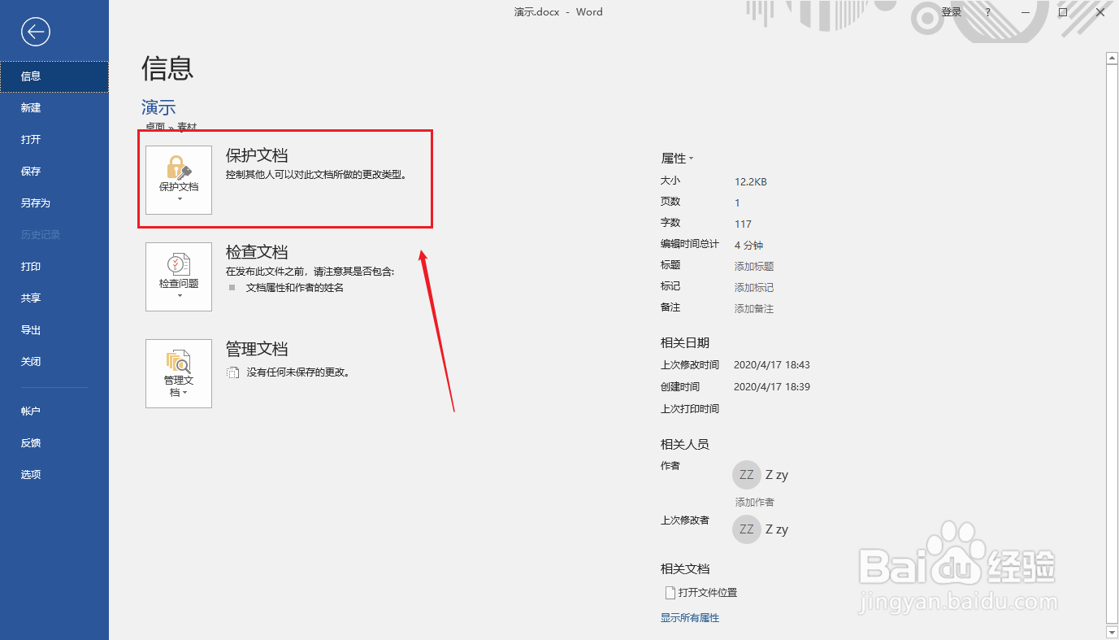Image resolution: width=1119 pixels, height=640 pixels.
Task: Expand the 保护文档 dropdown arrow
Action: coord(178,198)
